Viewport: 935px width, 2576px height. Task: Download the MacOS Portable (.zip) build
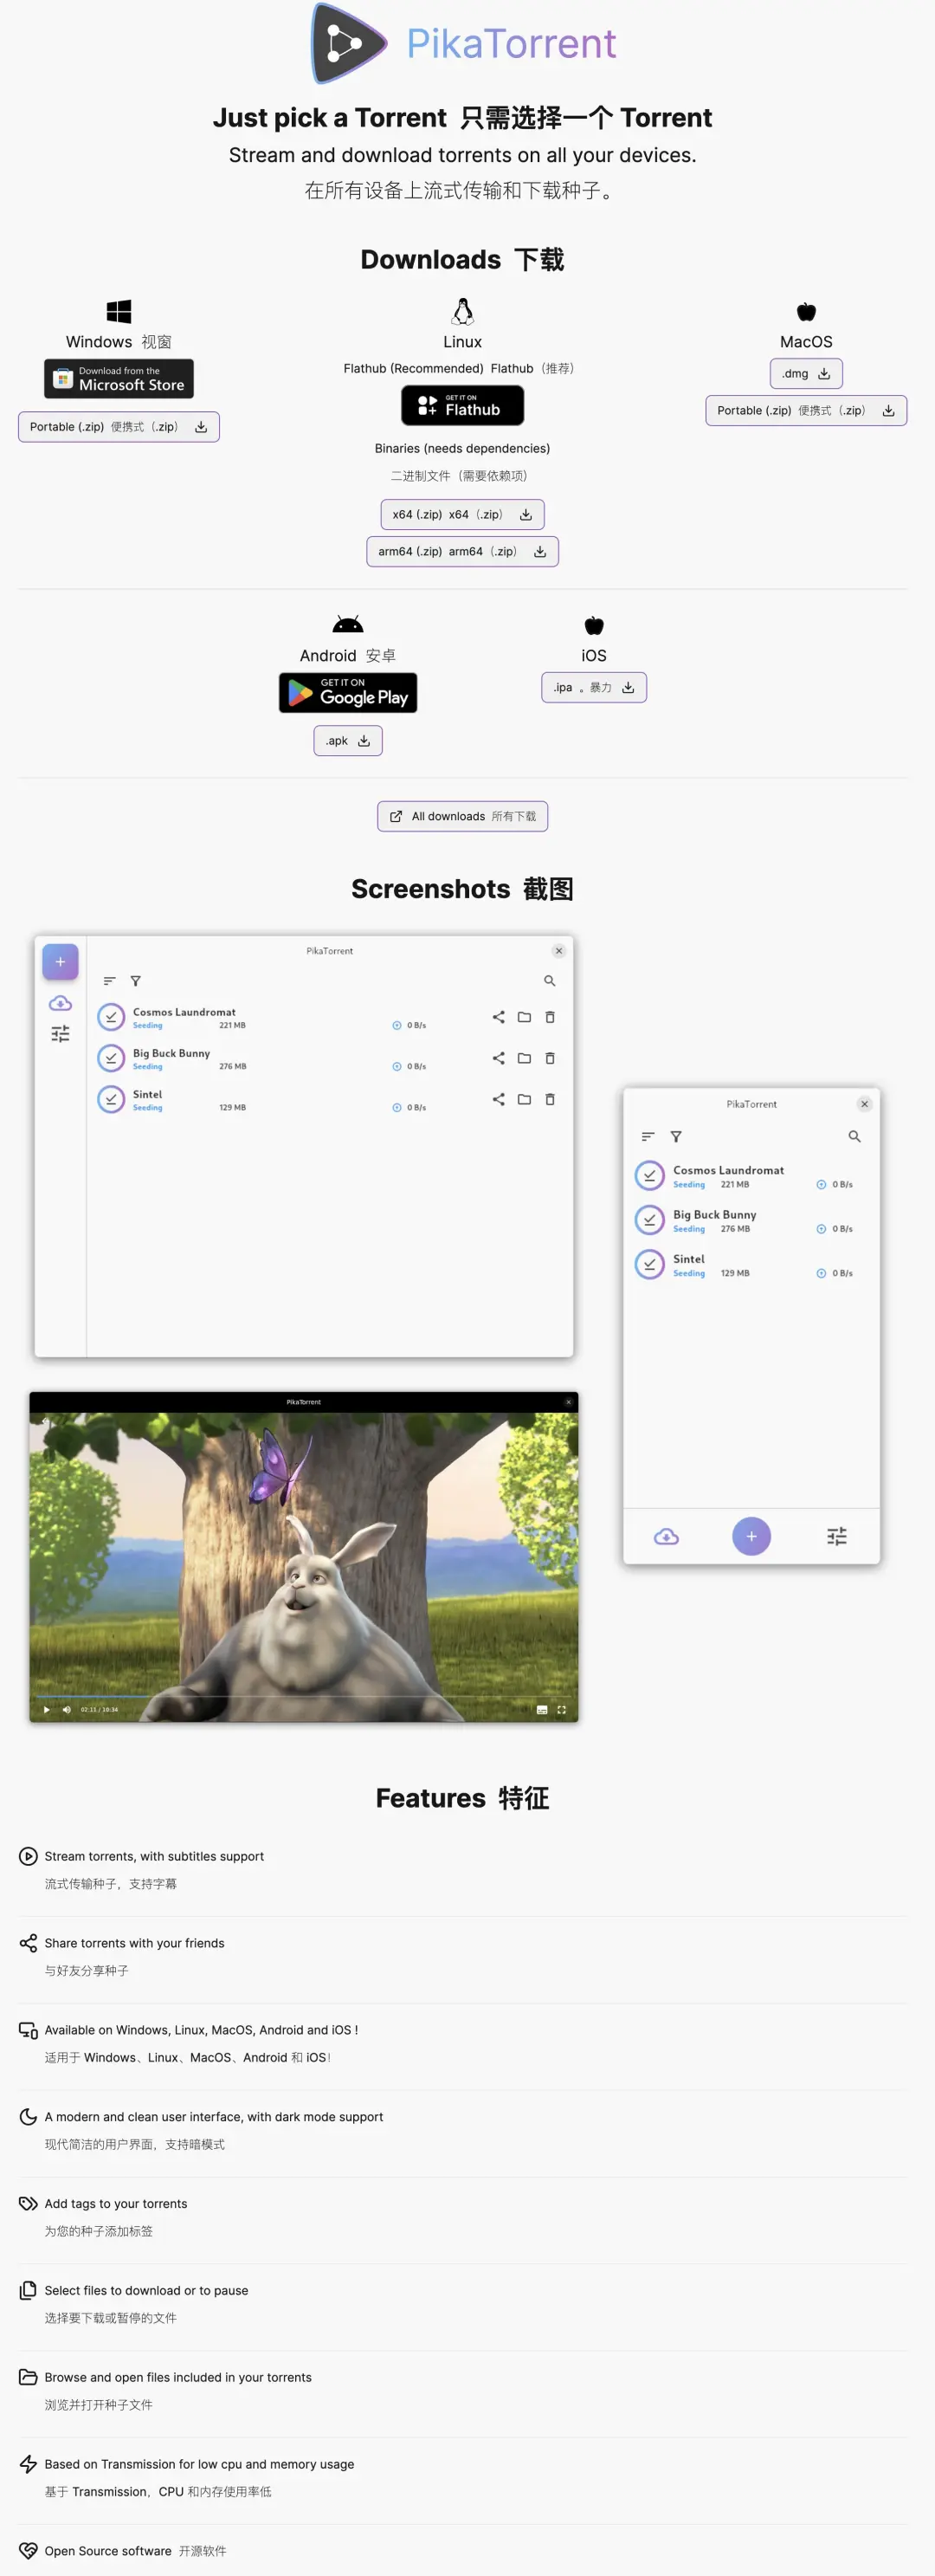click(x=806, y=411)
